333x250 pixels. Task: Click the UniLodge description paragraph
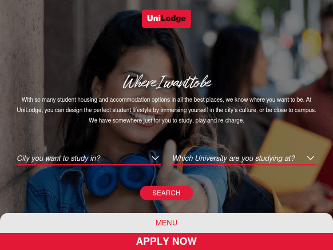166,110
